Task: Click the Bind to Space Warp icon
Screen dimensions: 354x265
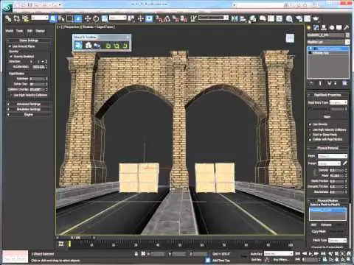Action: pyautogui.click(x=25, y=18)
